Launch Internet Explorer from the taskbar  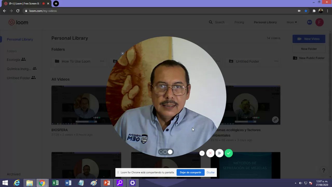coord(17,183)
